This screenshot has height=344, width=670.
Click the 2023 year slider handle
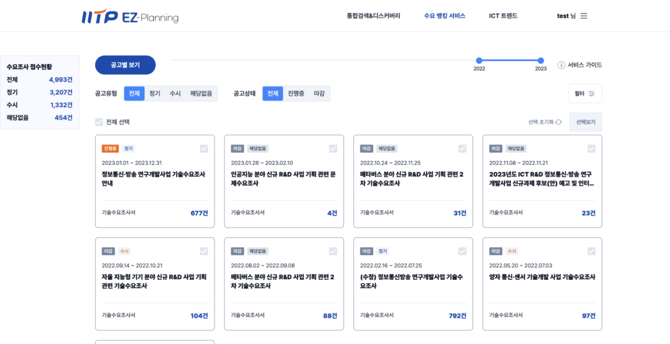[x=540, y=60]
